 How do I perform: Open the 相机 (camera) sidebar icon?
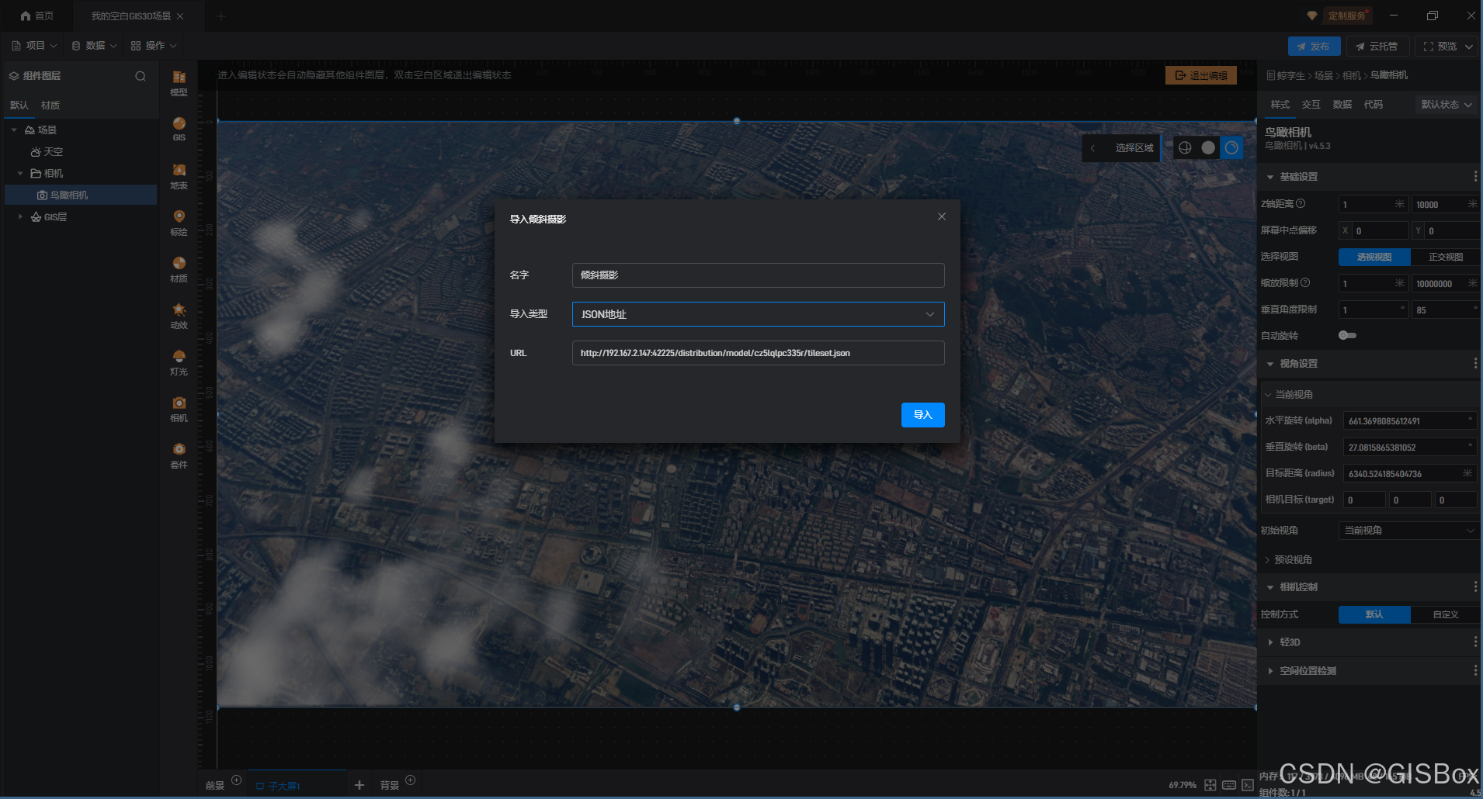click(179, 409)
